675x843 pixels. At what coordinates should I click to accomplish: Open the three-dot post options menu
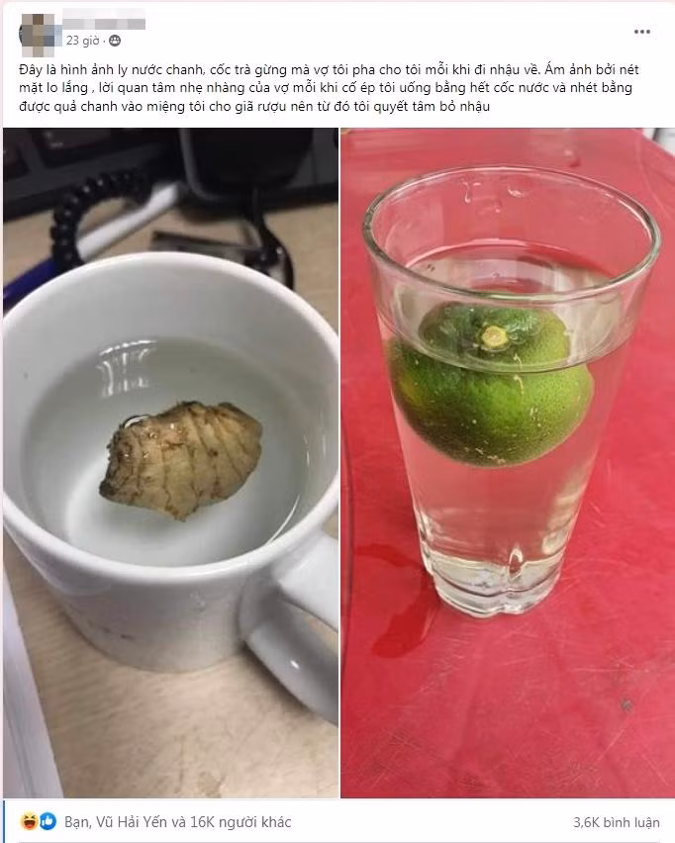coord(641,32)
